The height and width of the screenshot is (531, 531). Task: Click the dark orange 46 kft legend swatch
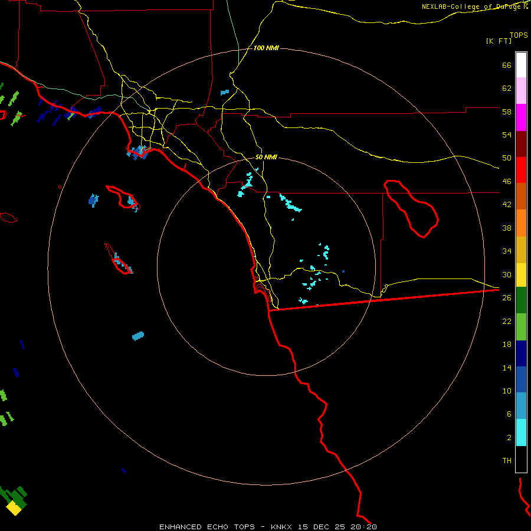click(521, 196)
